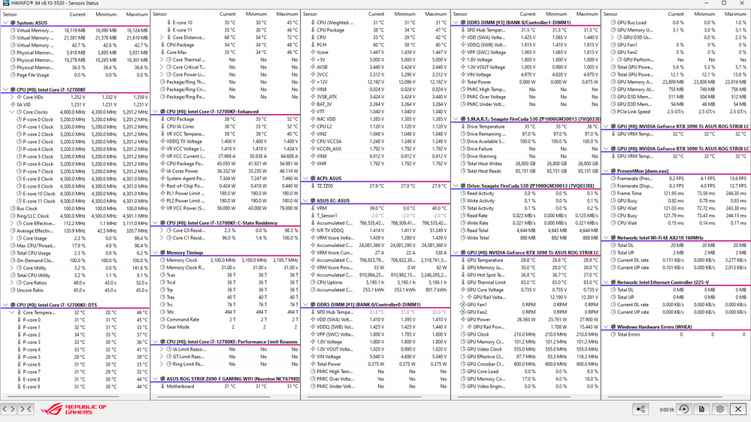Click the Bus Clock sensor icon
Image resolution: width=751 pixels, height=422 pixels.
click(x=13, y=209)
